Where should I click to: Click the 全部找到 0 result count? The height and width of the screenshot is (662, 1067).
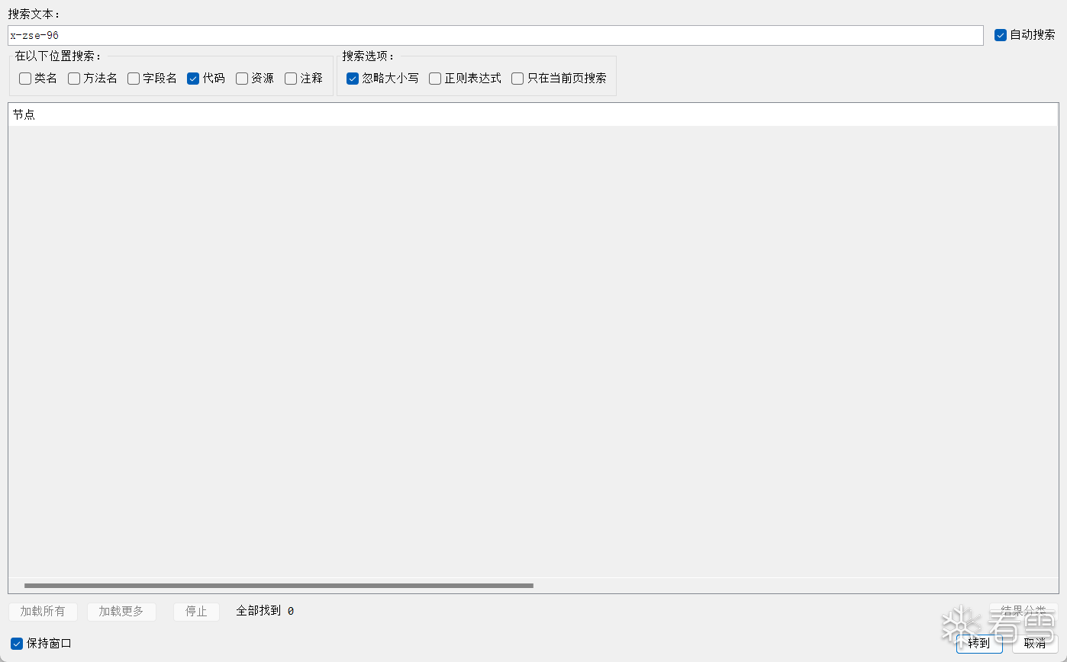[265, 611]
